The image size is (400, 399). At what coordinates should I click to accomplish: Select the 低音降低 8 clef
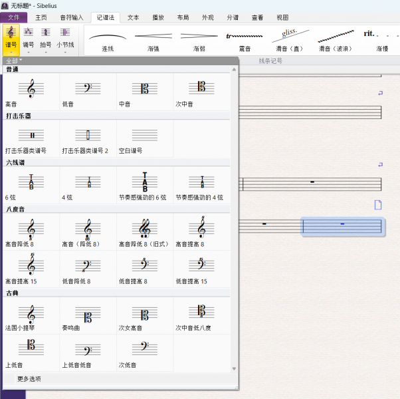coord(88,269)
